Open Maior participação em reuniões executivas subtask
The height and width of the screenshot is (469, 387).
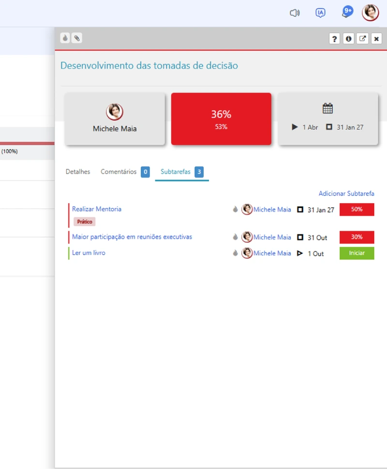tap(132, 237)
